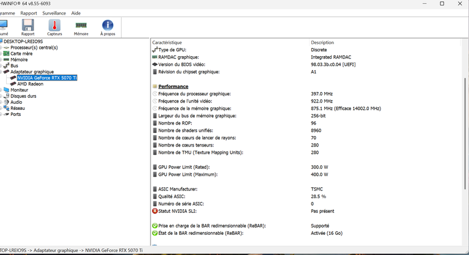Select Processeur(s) central(s) in the tree
This screenshot has width=469, height=255.
[x=34, y=48]
